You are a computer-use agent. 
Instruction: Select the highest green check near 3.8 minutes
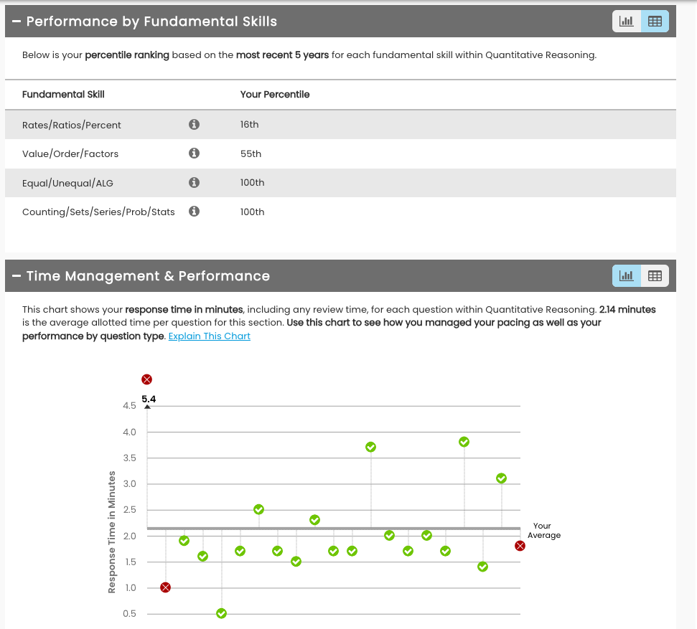(x=464, y=442)
